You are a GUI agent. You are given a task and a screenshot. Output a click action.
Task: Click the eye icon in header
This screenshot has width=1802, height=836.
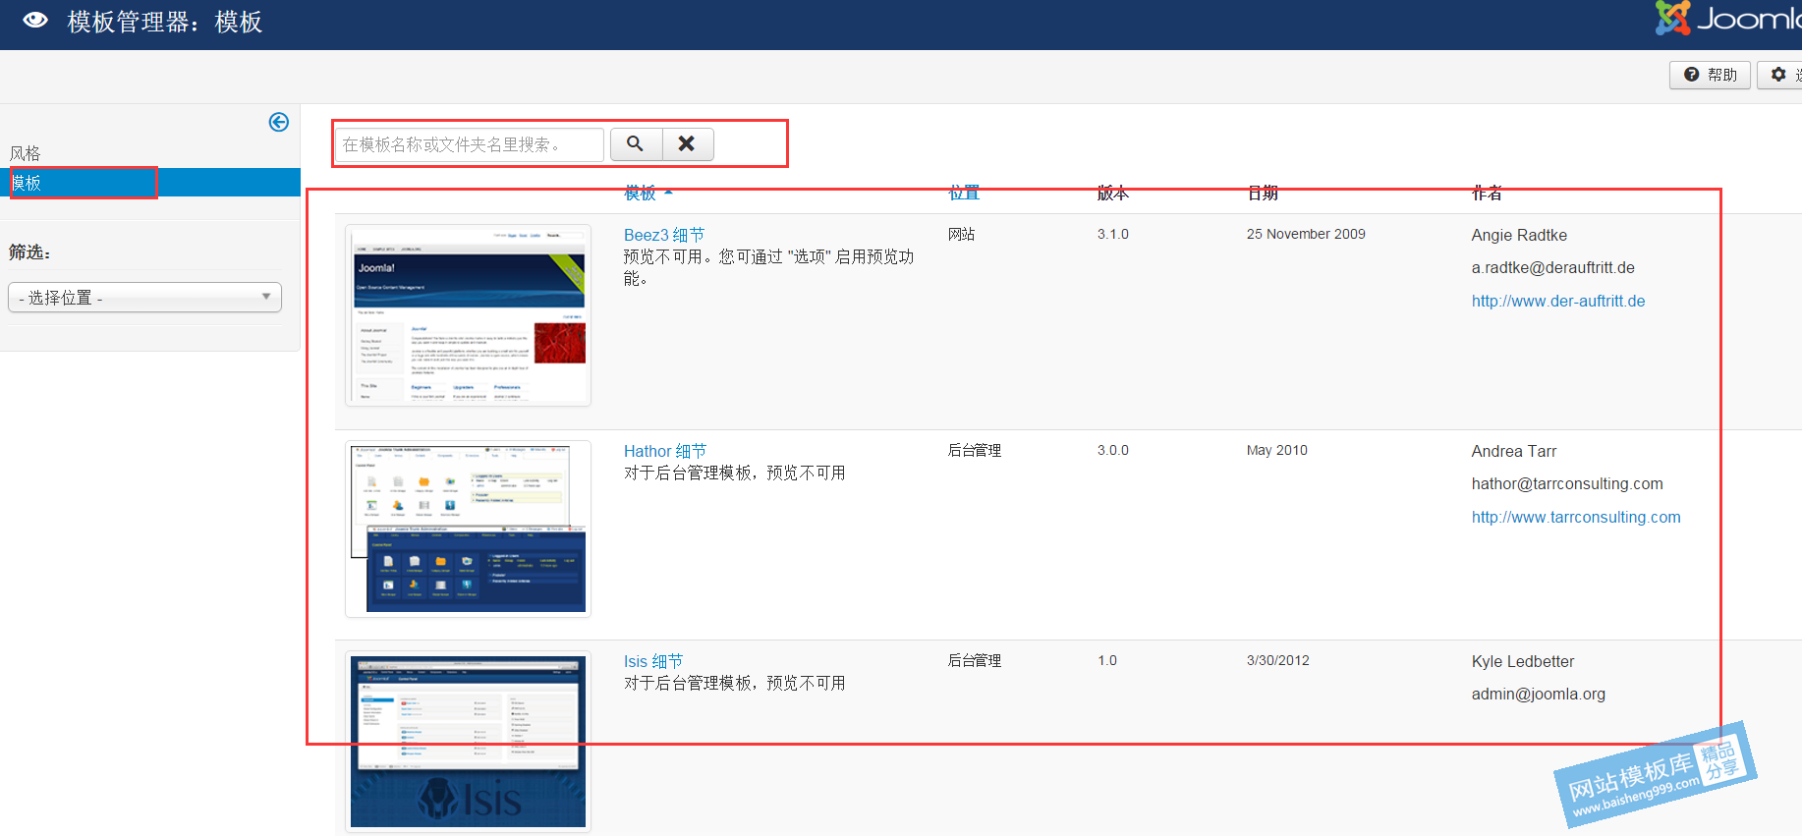coord(35,20)
